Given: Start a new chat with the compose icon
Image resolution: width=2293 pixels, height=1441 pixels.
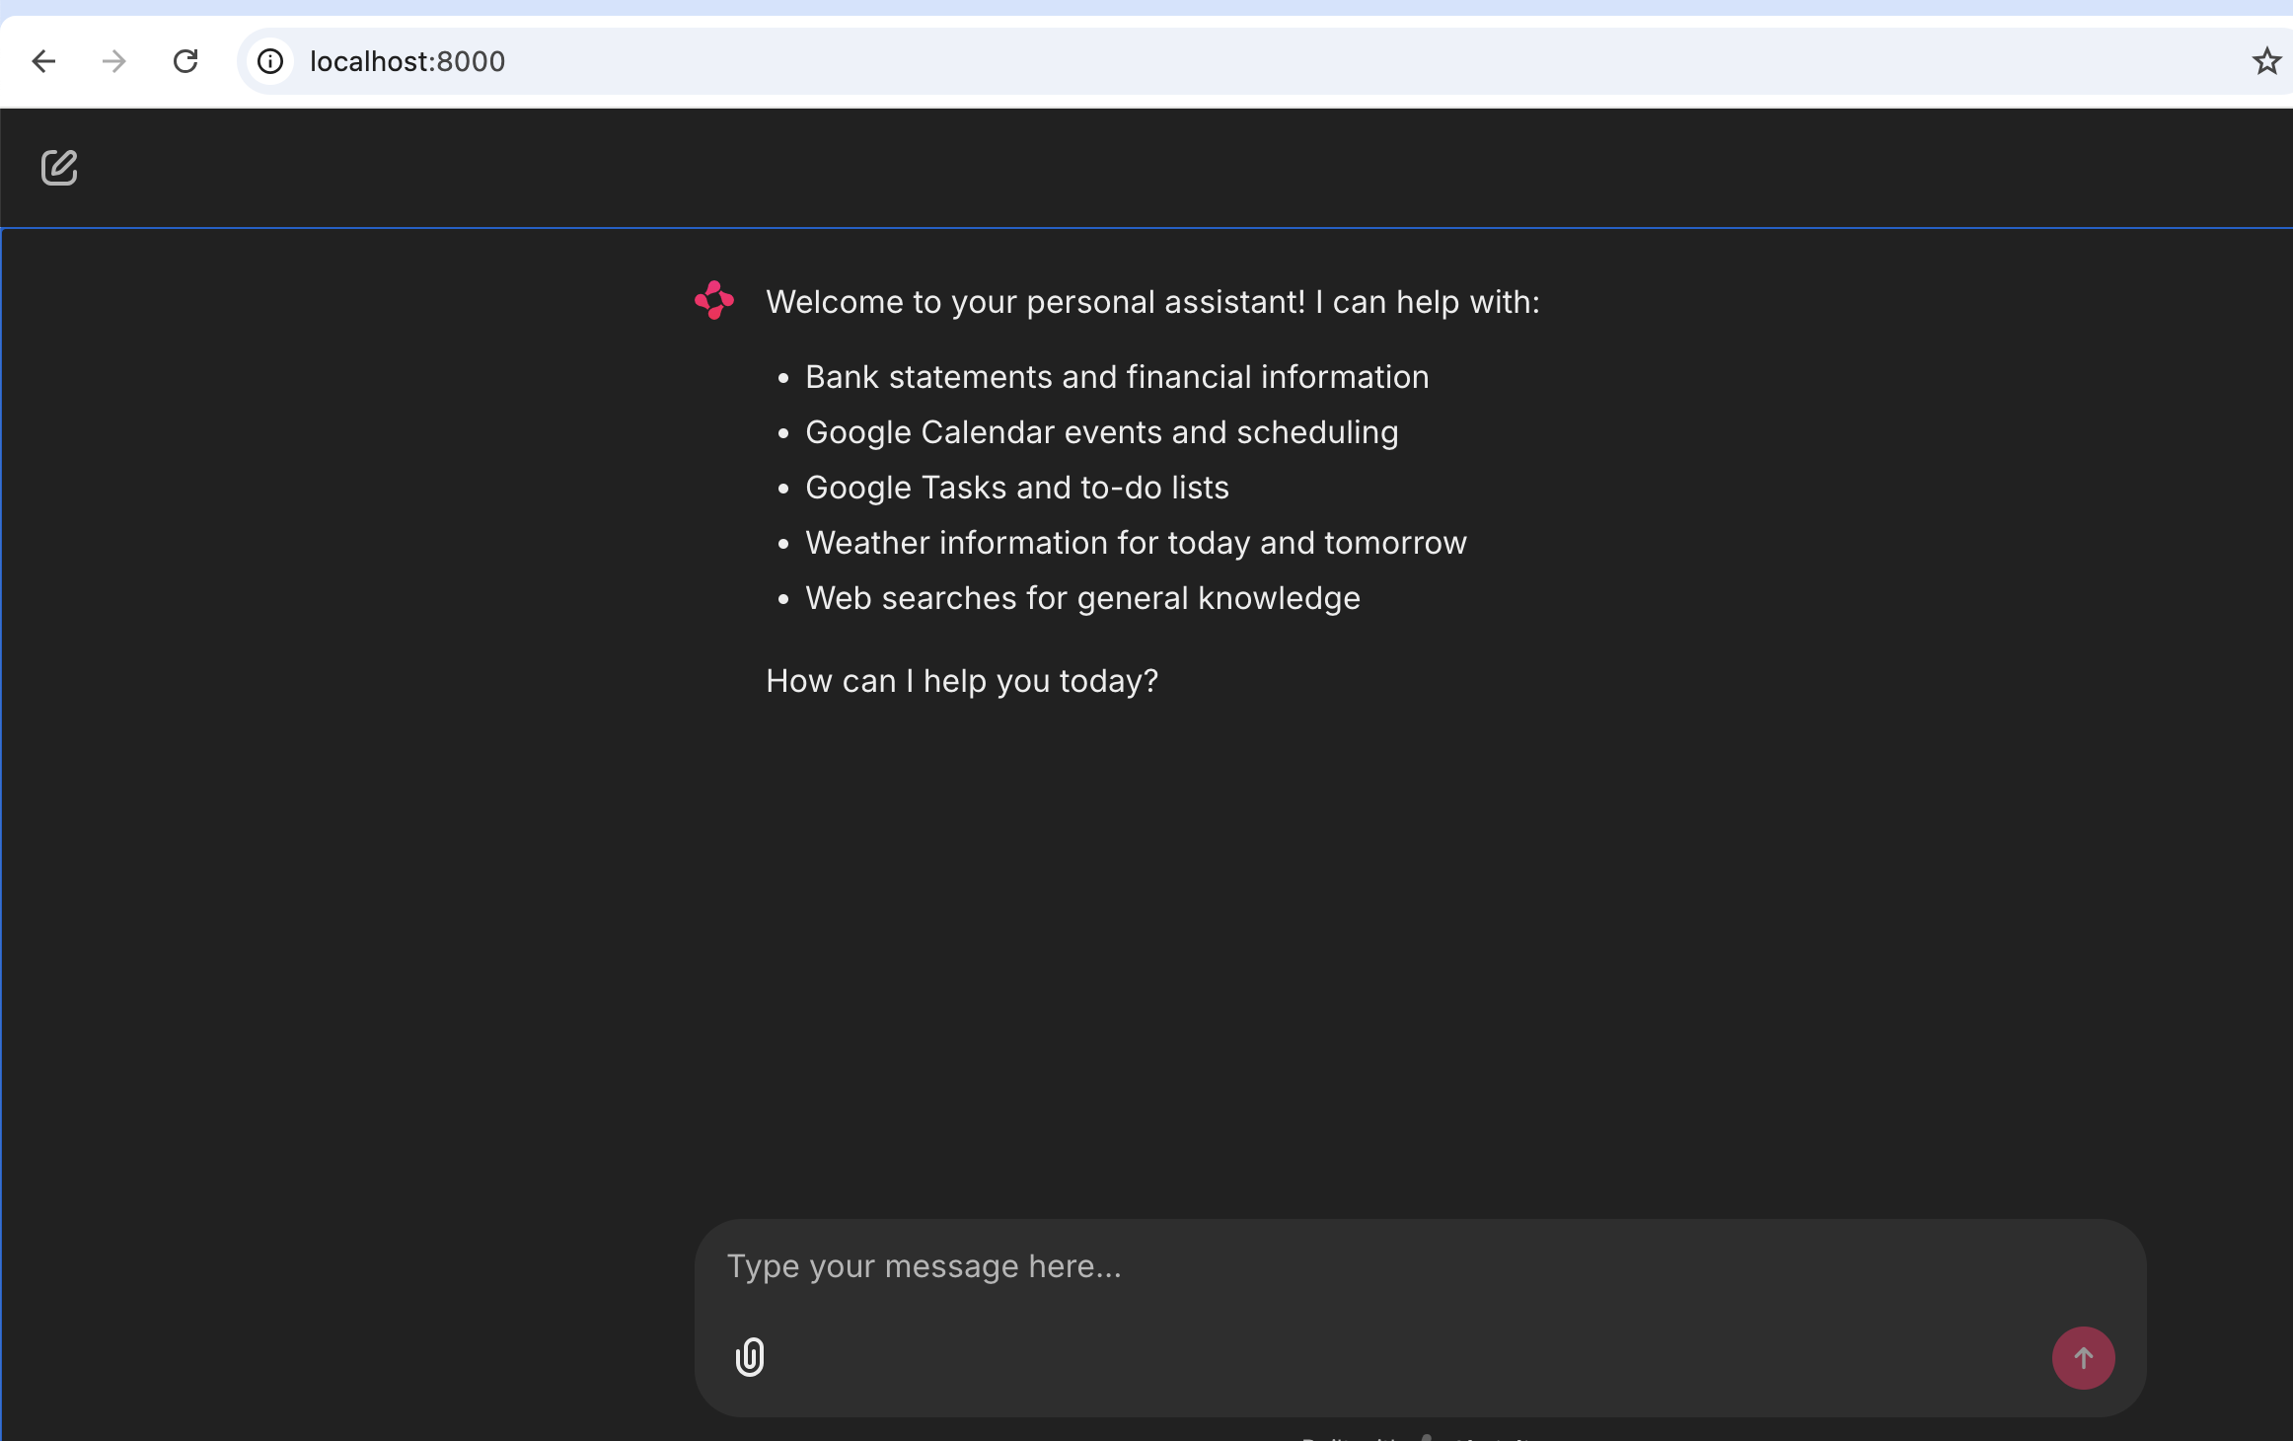Looking at the screenshot, I should click(x=59, y=168).
